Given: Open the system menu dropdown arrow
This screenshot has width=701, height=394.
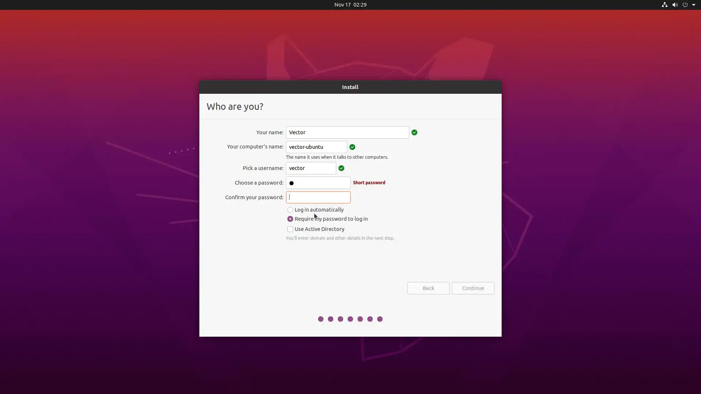Looking at the screenshot, I should [694, 5].
